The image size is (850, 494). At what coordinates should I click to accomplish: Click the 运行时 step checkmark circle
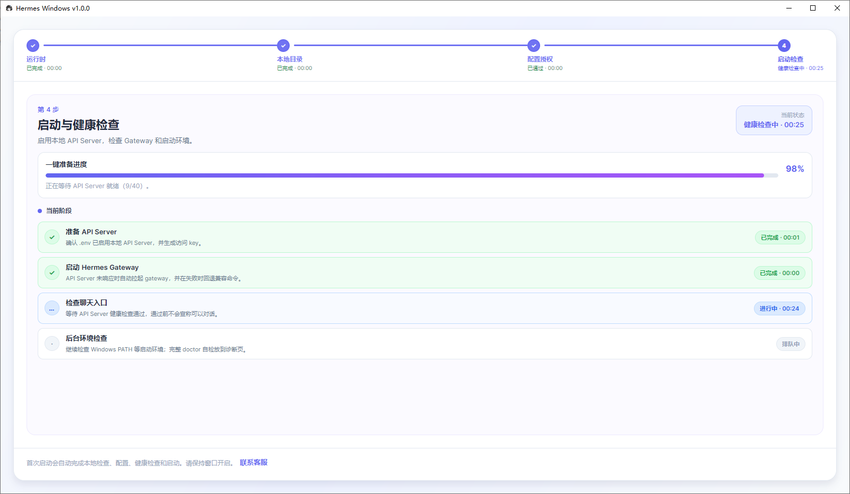click(33, 46)
